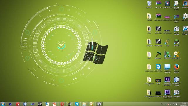
Task: Click the system tray clock
Action: pos(183,104)
